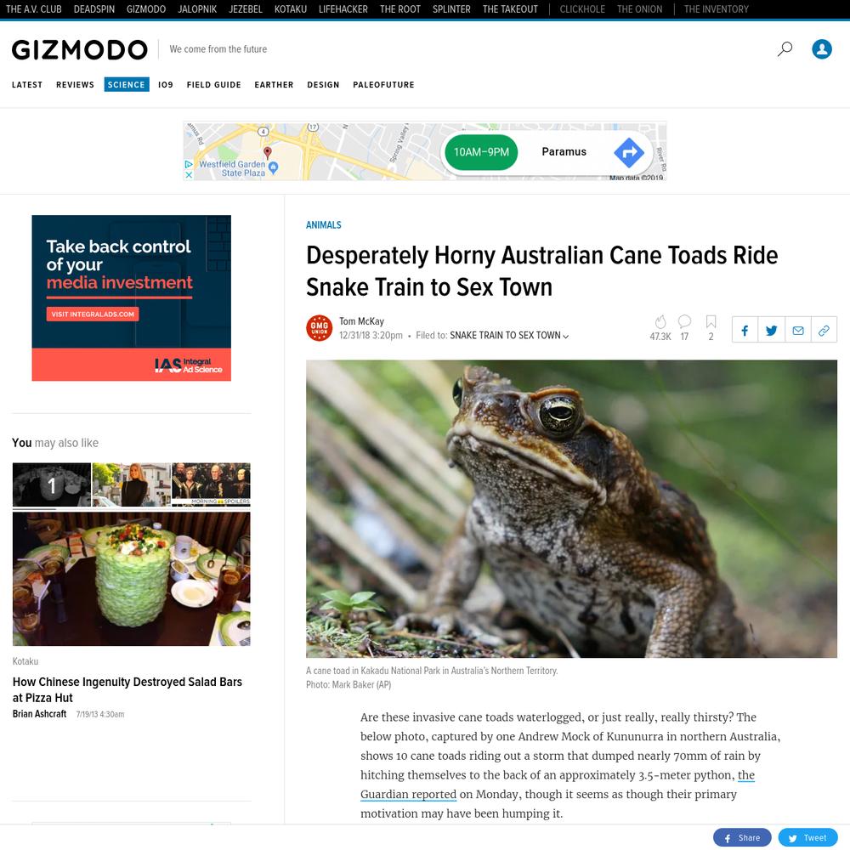This screenshot has height=850, width=850.
Task: Toggle the bookmark save icon
Action: 711,322
